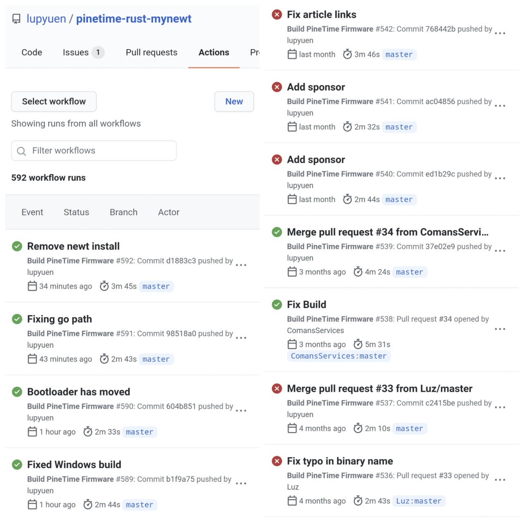
Task: Open the pinetime-rust-mynewt repository link
Action: pos(134,19)
